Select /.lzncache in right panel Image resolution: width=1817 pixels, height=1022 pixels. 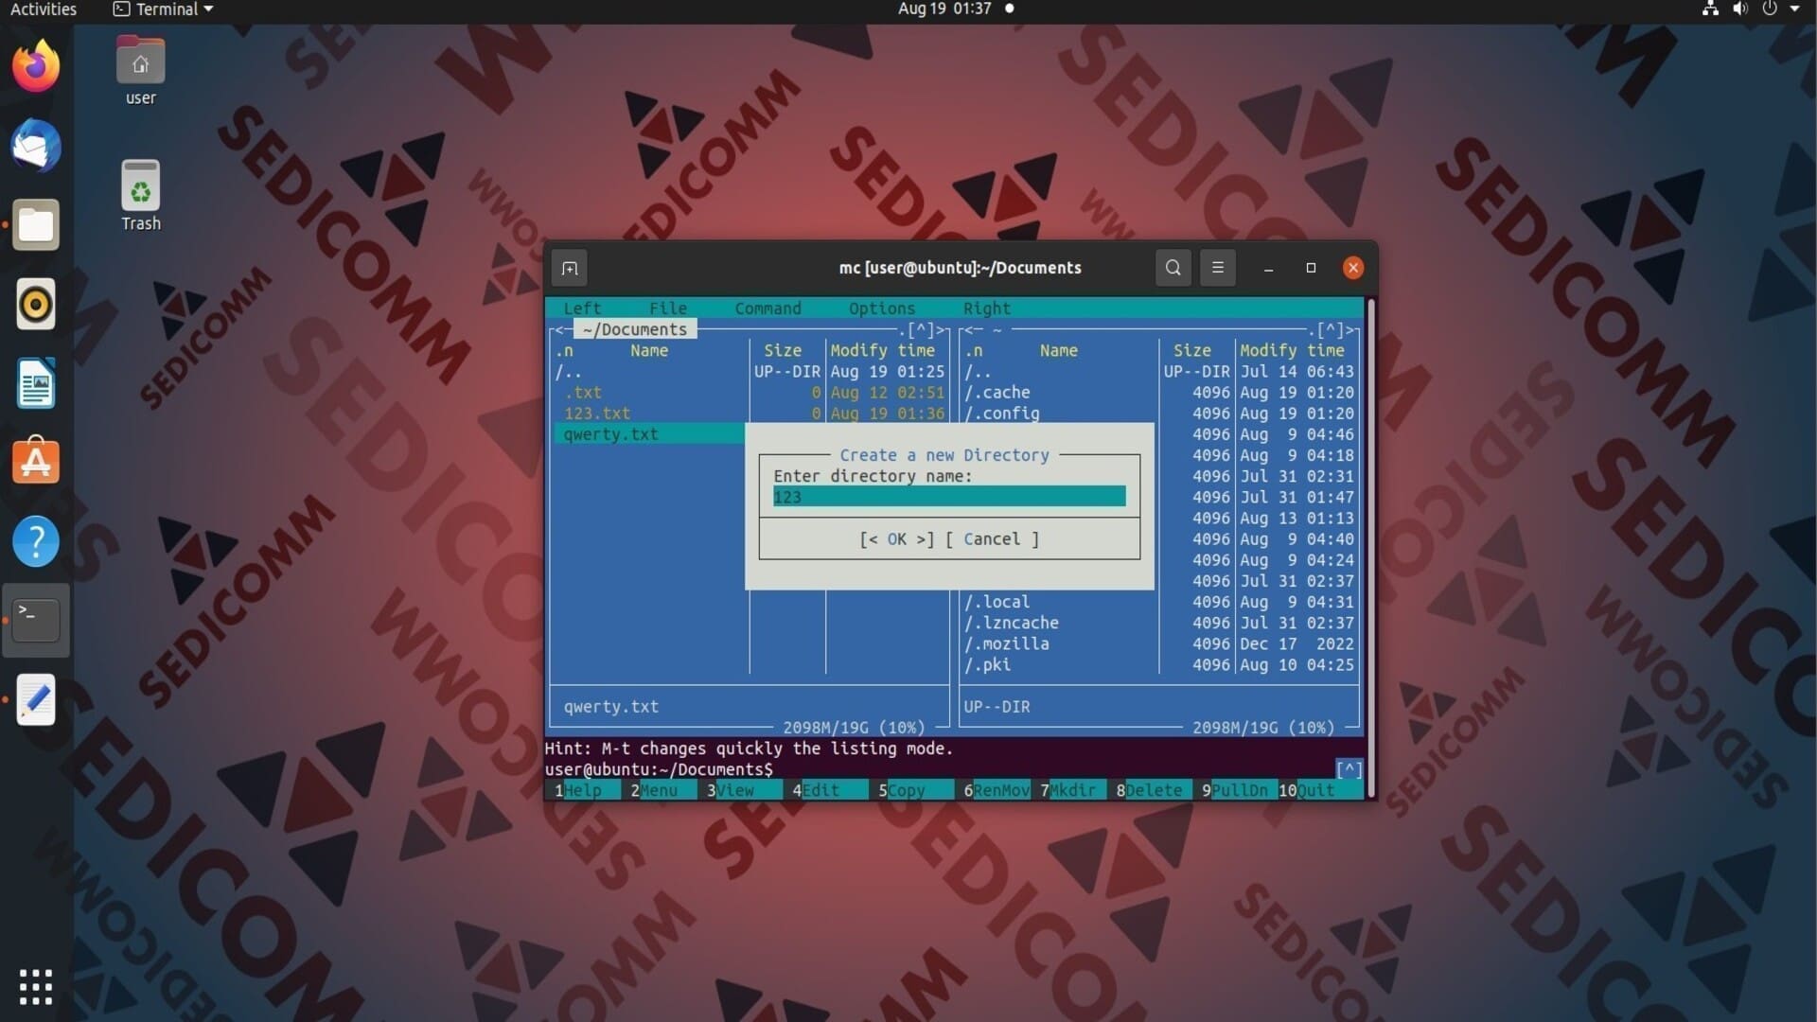(x=1012, y=623)
